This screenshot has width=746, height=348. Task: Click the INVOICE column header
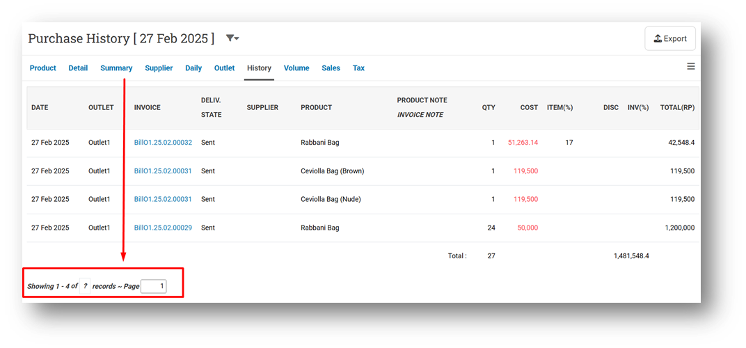click(x=148, y=108)
